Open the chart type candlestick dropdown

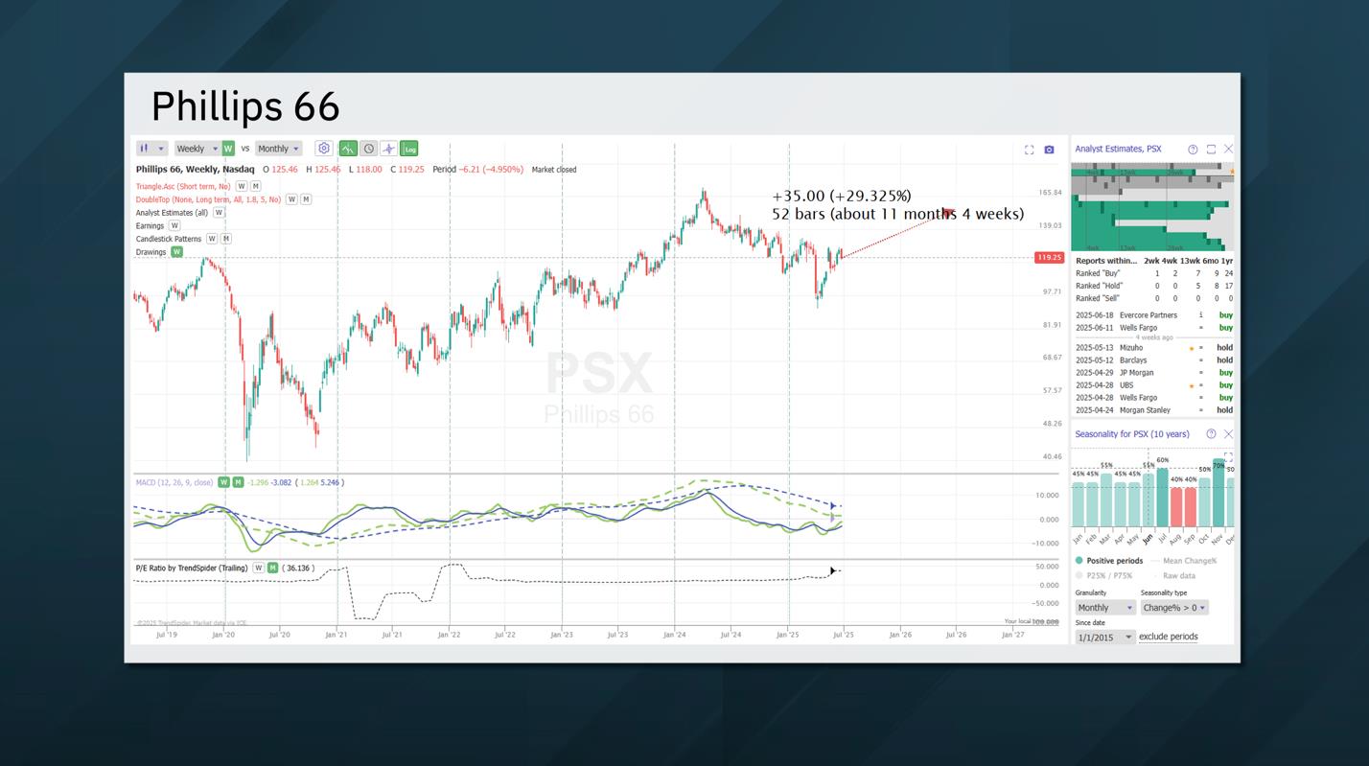coord(151,149)
